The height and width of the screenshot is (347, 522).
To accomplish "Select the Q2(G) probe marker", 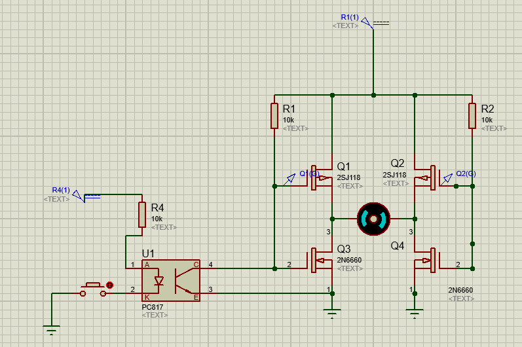I will [446, 179].
